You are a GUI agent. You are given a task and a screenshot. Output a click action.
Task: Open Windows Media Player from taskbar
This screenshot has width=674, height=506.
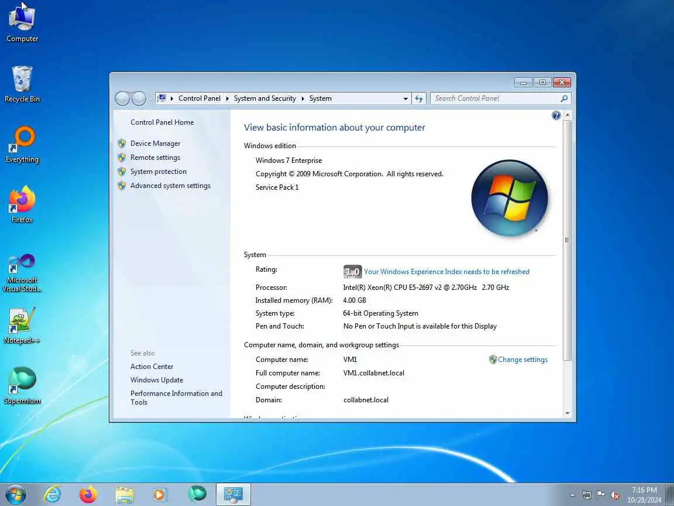pyautogui.click(x=160, y=494)
